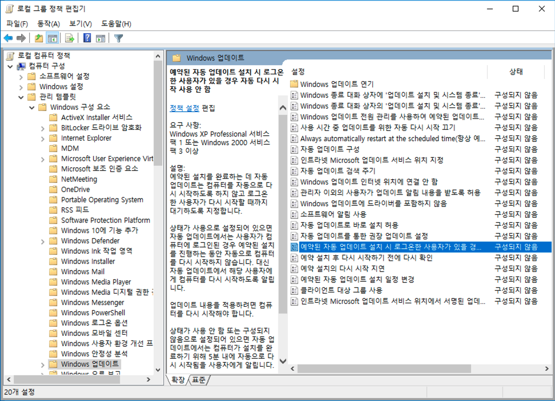
Task: Click the settings list horizontal scroll left arrow
Action: pos(293,369)
